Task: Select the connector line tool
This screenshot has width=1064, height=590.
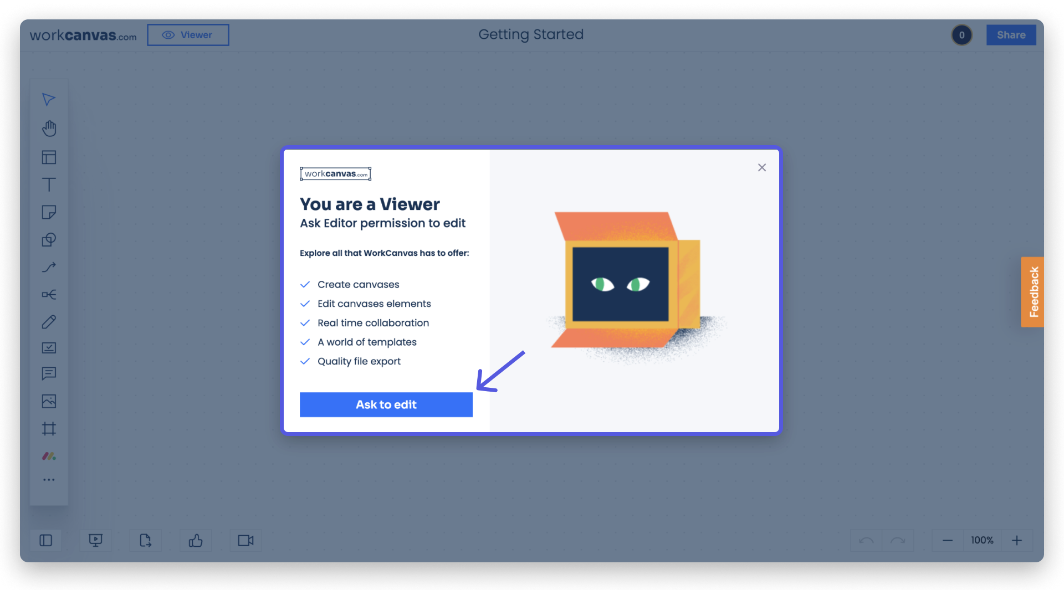Action: [x=49, y=268]
